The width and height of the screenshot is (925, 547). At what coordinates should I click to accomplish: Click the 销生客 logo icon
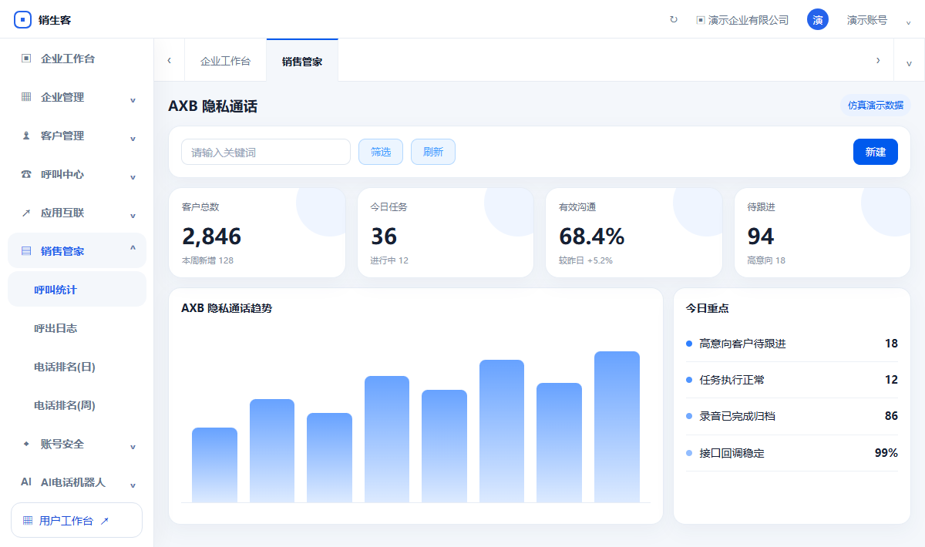point(23,19)
